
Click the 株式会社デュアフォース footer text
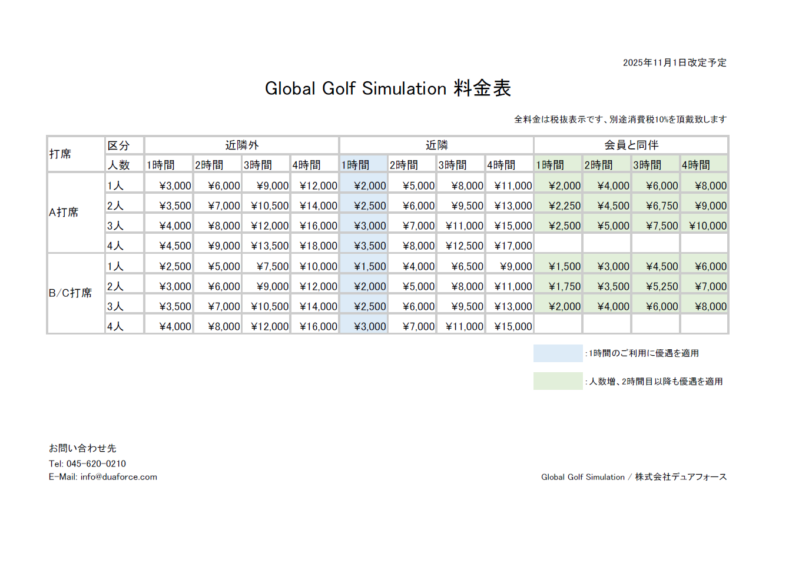(680, 477)
